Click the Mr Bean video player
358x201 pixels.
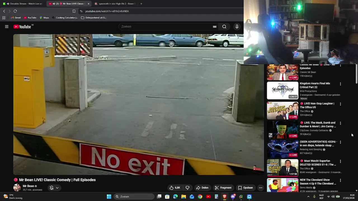138,104
